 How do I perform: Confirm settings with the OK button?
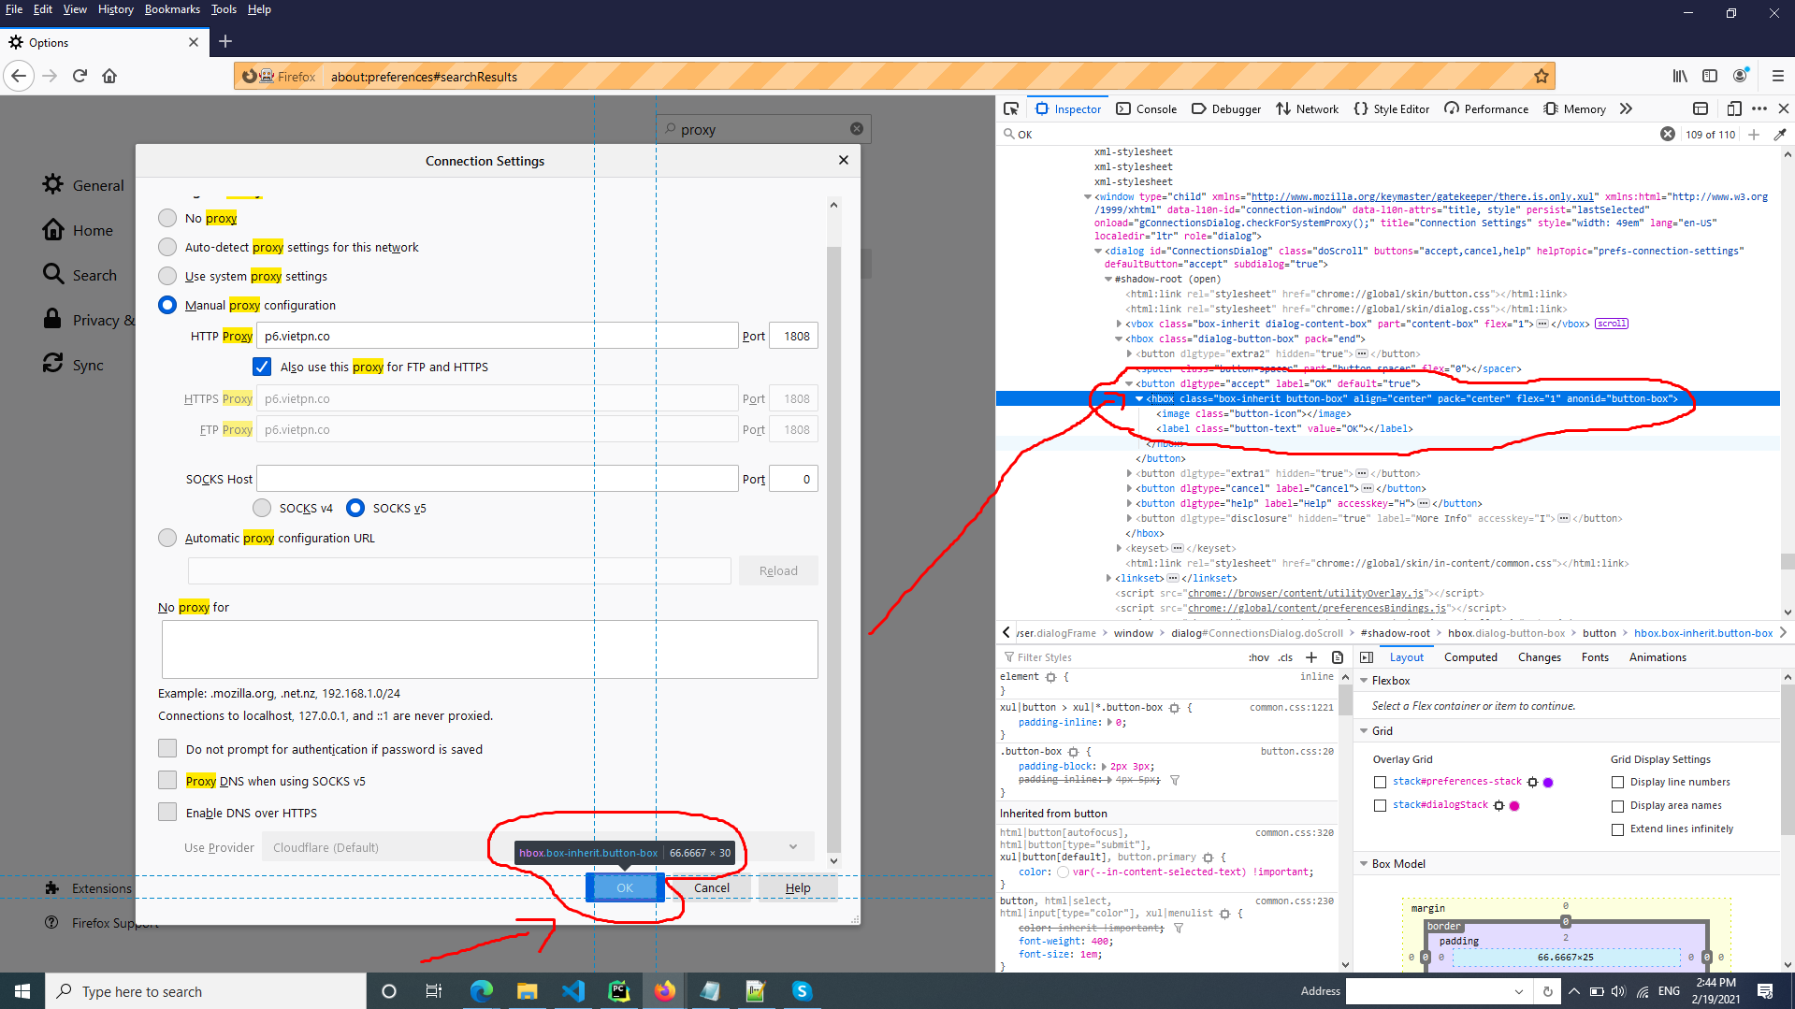point(625,887)
